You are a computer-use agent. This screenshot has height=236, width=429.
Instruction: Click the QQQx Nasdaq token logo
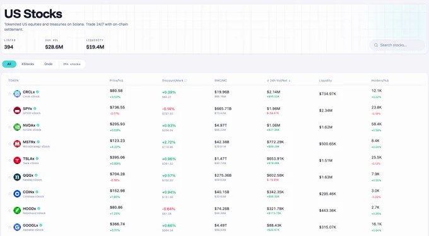tap(17, 177)
